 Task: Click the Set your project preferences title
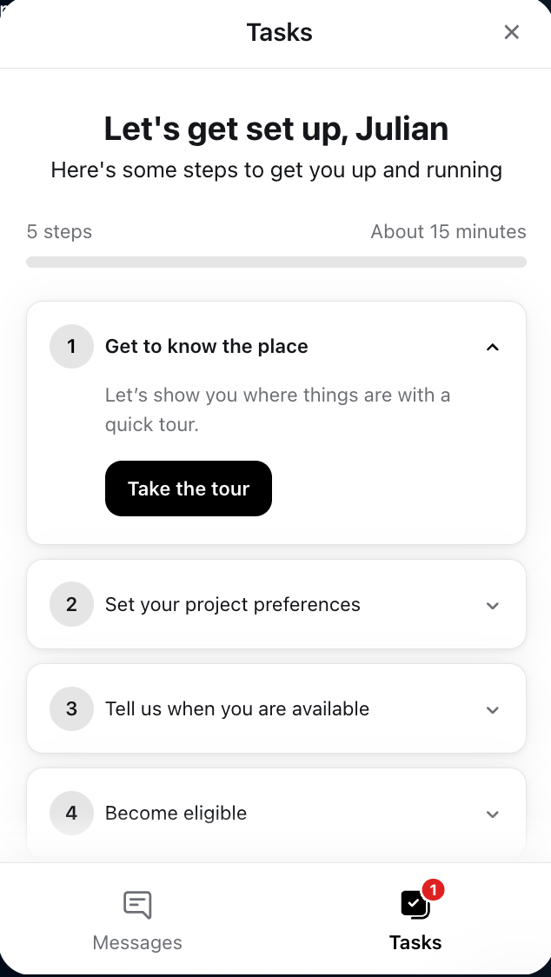[232, 604]
